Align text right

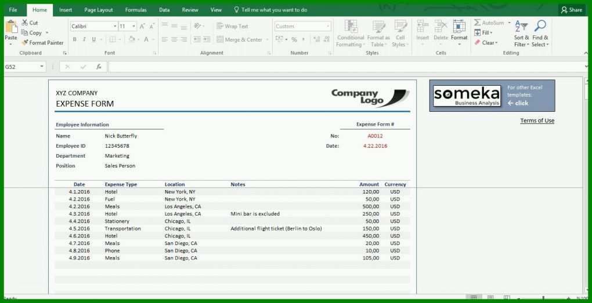pyautogui.click(x=183, y=39)
